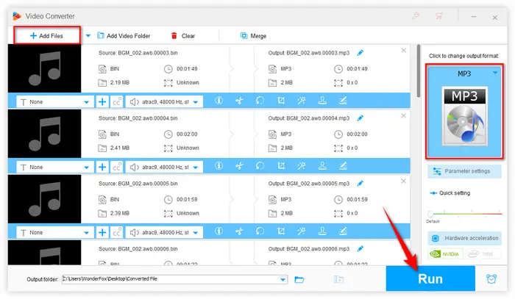Image resolution: width=515 pixels, height=299 pixels.
Task: Expand the output folder path dropdown
Action: 283,279
